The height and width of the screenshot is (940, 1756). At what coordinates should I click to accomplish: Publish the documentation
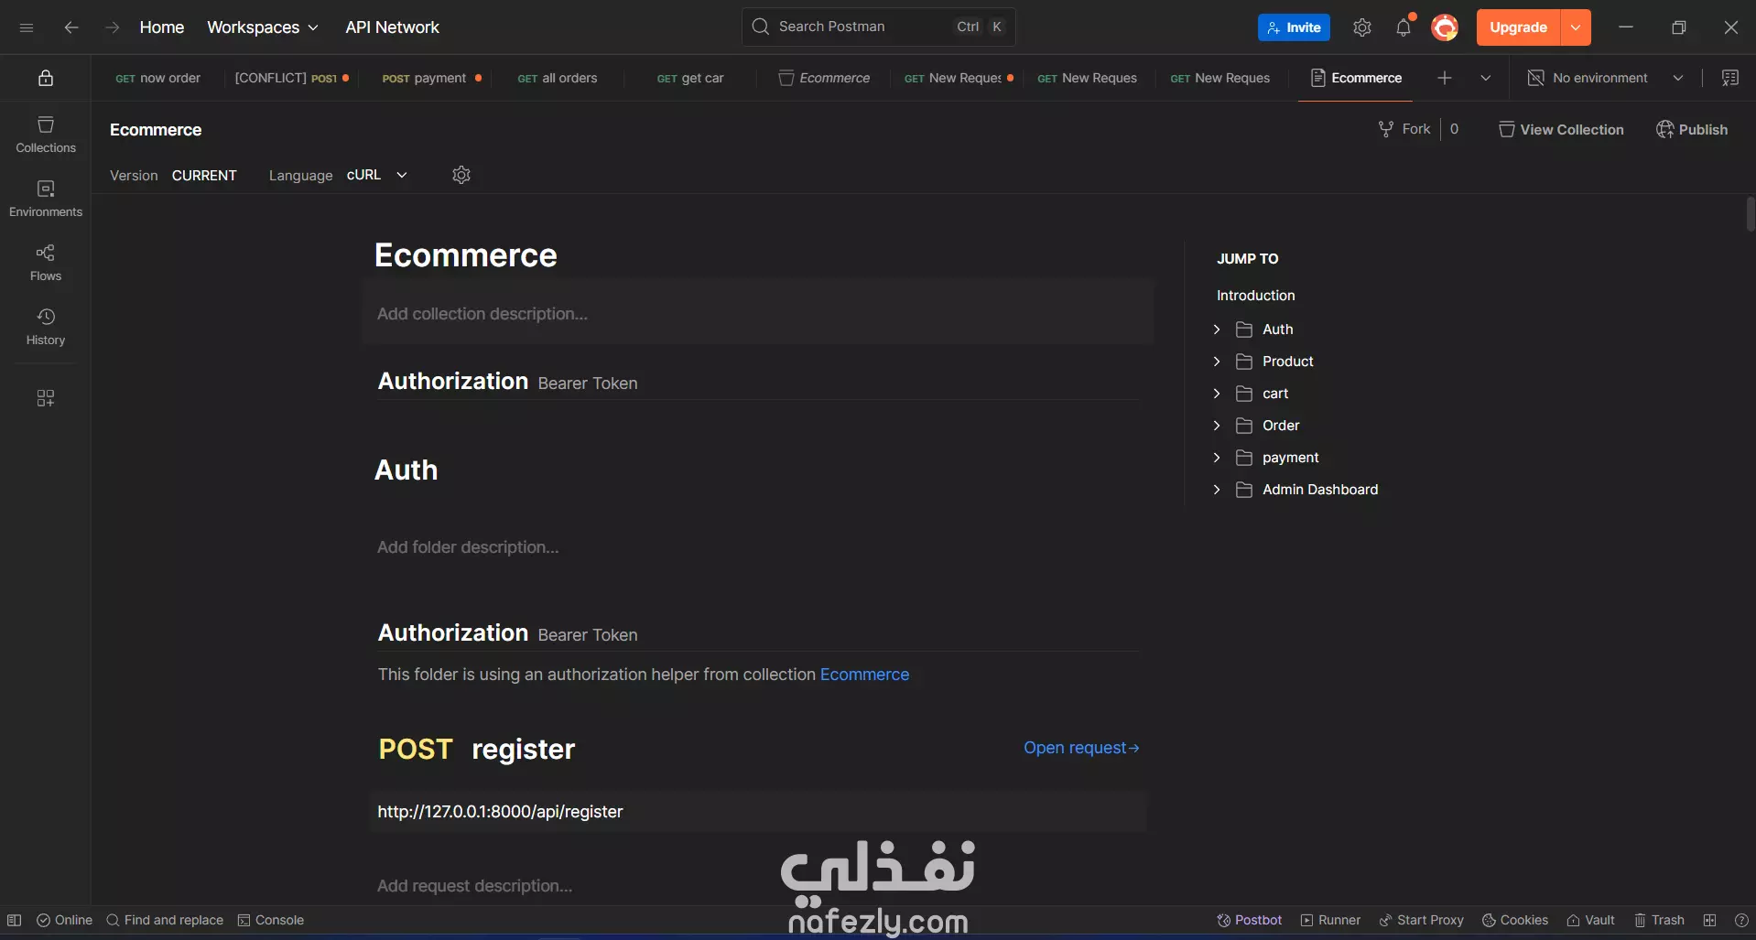[1692, 129]
